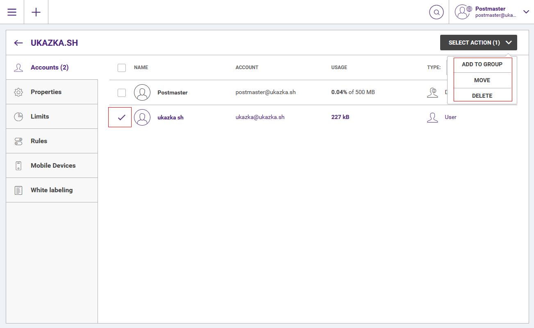Select Move in the action menu

pyautogui.click(x=482, y=80)
